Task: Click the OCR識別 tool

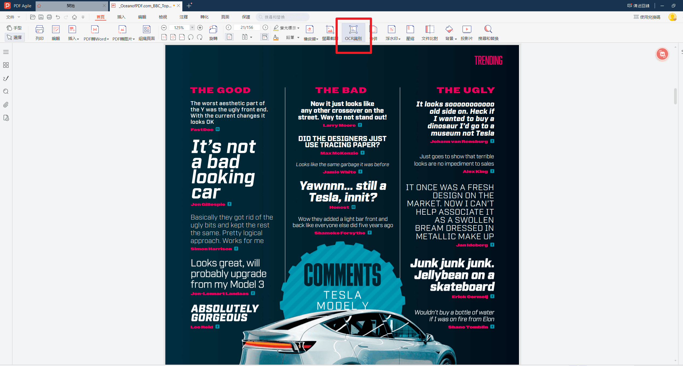Action: click(x=353, y=33)
